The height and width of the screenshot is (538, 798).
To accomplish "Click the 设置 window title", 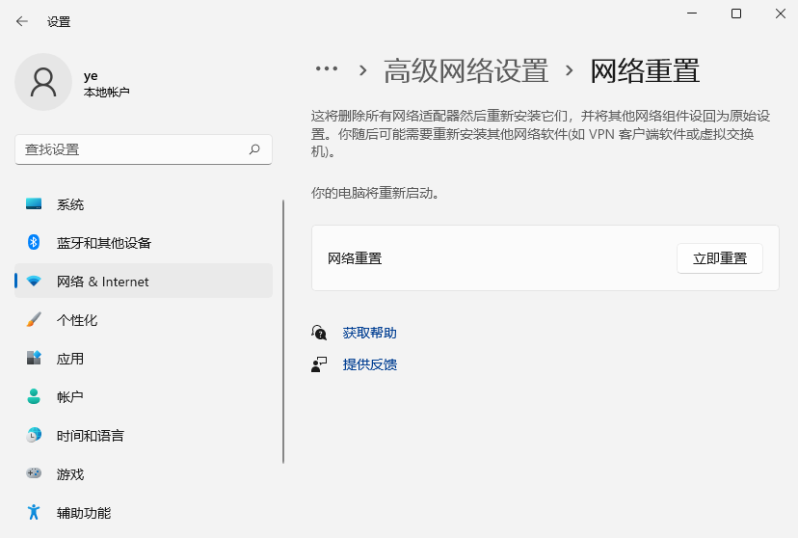I will 59,22.
